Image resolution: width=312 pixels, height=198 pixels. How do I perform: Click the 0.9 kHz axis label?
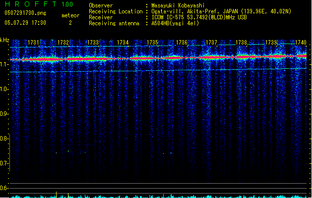tap(4, 114)
